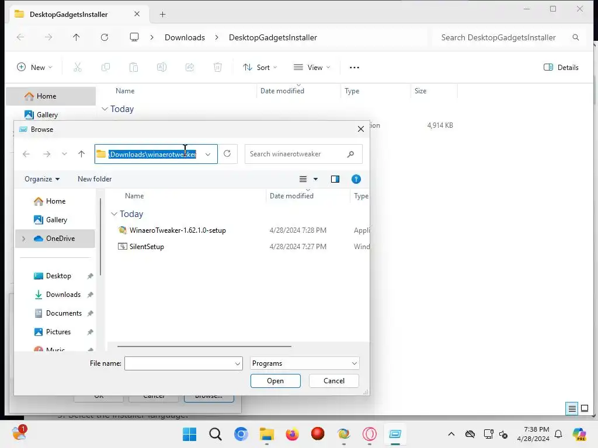Launch Firefox from the taskbar
The width and height of the screenshot is (598, 448).
tap(292, 434)
